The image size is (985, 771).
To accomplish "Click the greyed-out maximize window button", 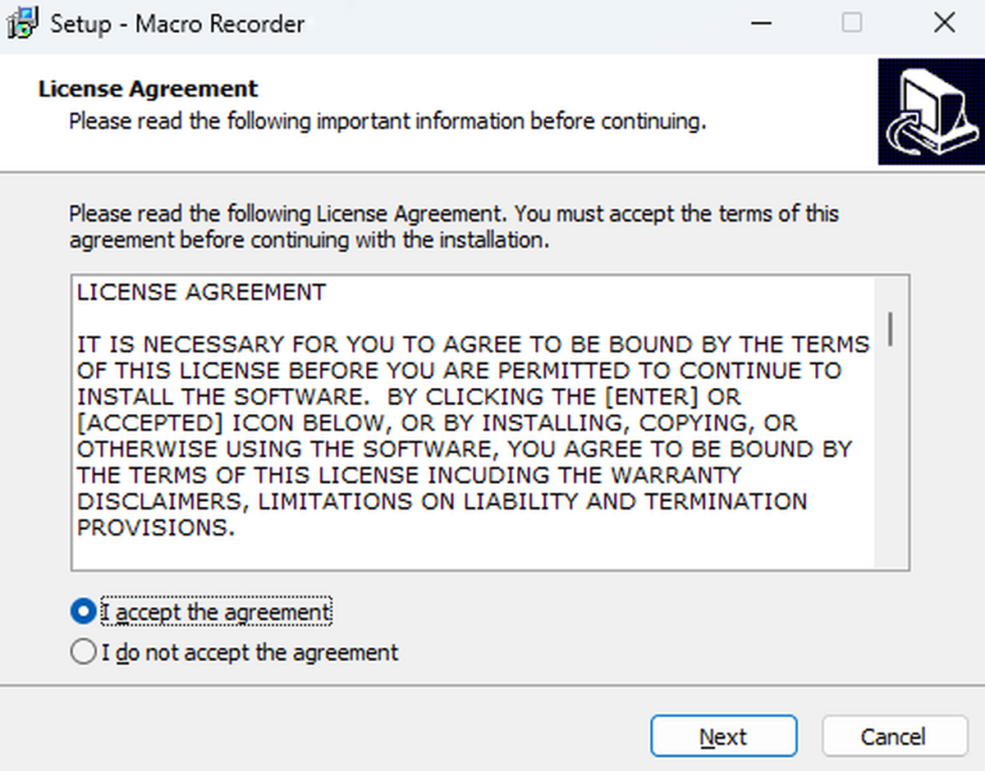I will [852, 23].
